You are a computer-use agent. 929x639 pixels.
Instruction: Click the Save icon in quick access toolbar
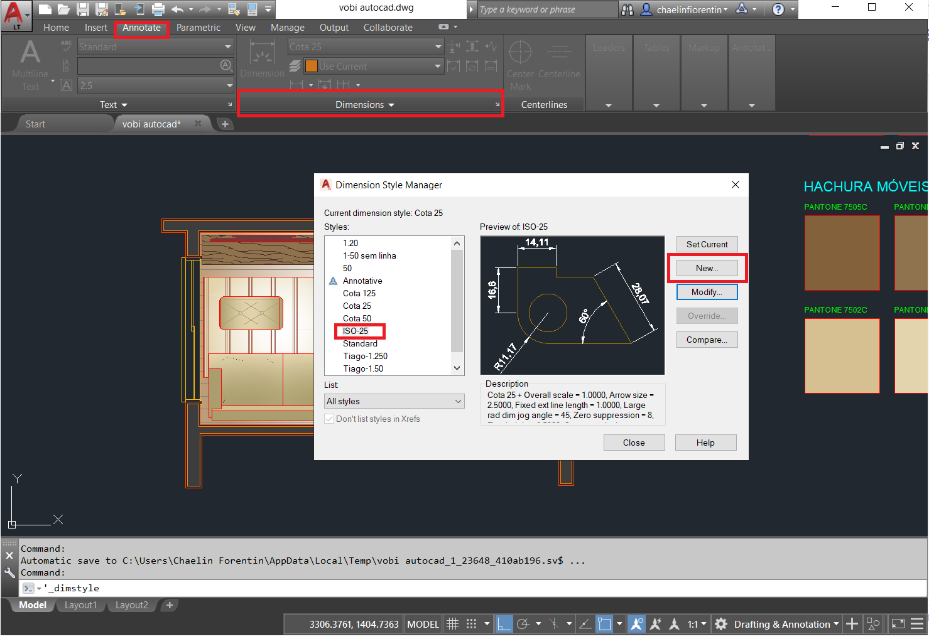(83, 9)
